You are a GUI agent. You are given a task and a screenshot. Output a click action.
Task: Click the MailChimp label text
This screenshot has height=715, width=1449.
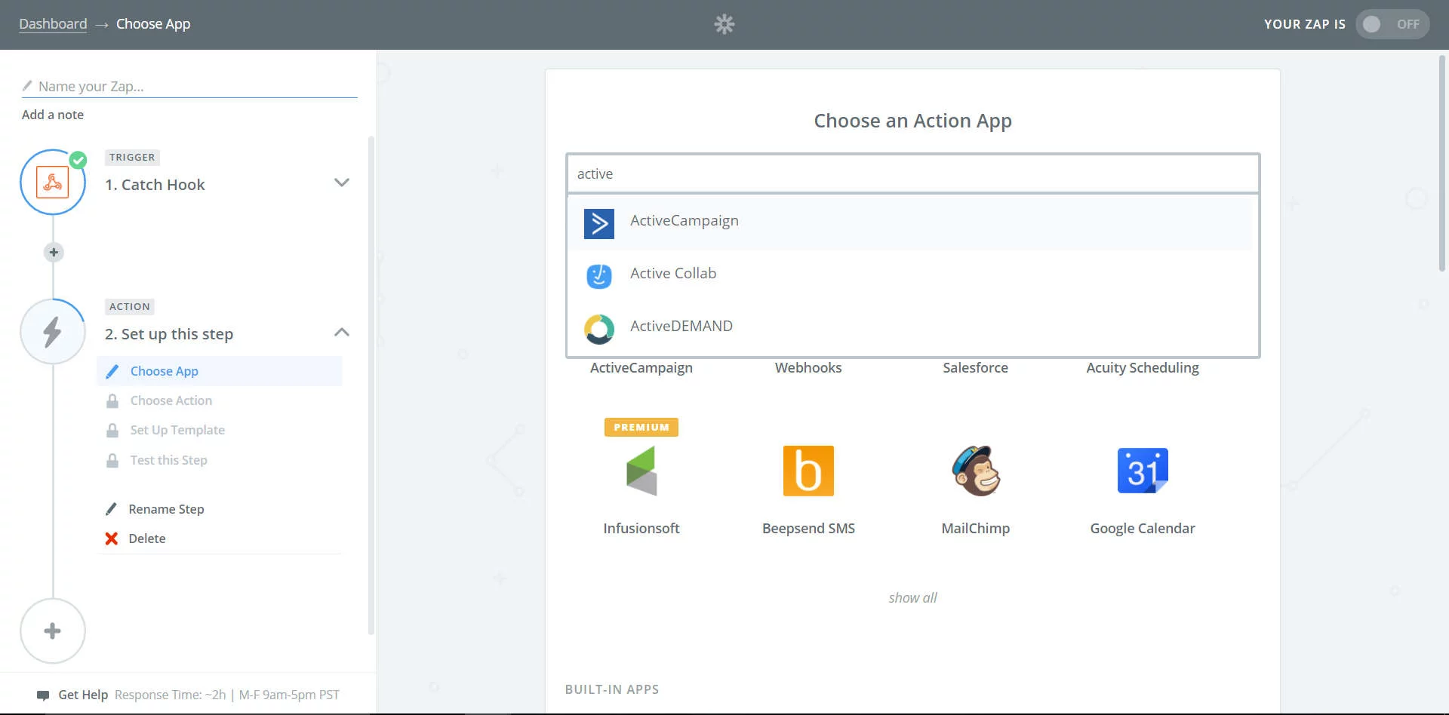975,529
